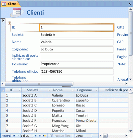Viewport: 133px width, 138px height.
Task: Click the Telefono ufficio field
Action: tap(76, 72)
